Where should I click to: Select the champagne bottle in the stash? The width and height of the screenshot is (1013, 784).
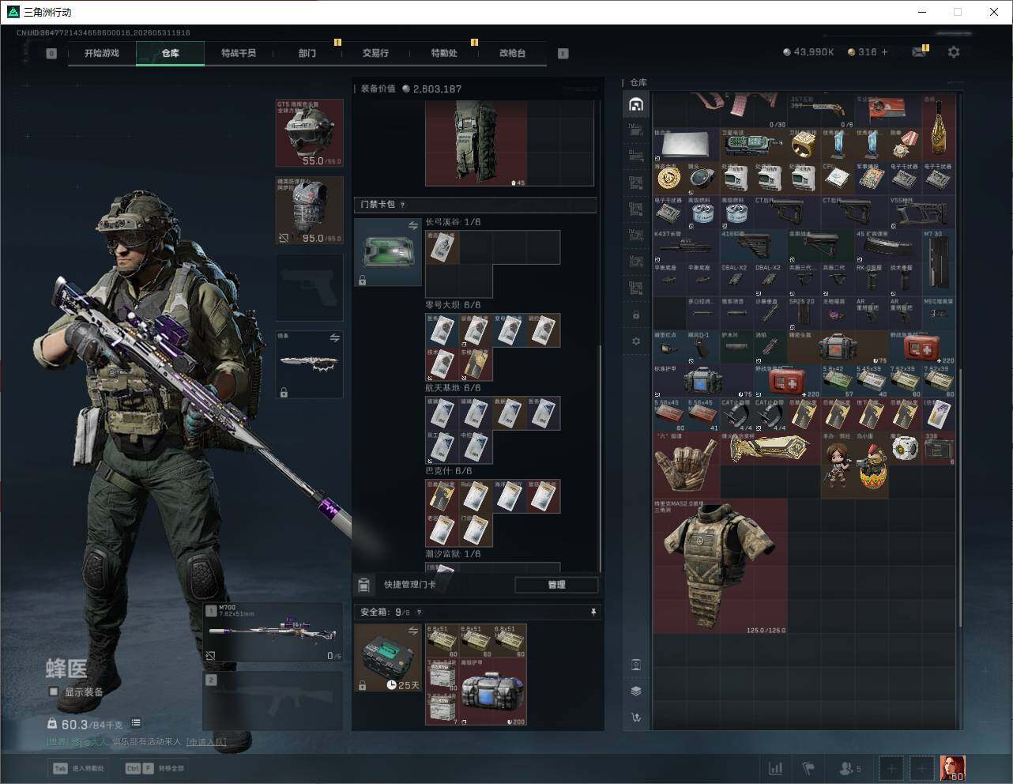click(x=939, y=128)
